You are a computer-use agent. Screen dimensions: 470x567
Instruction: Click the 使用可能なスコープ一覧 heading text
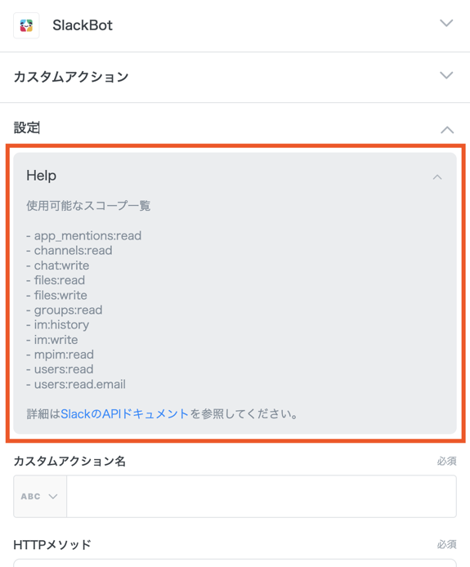point(88,206)
